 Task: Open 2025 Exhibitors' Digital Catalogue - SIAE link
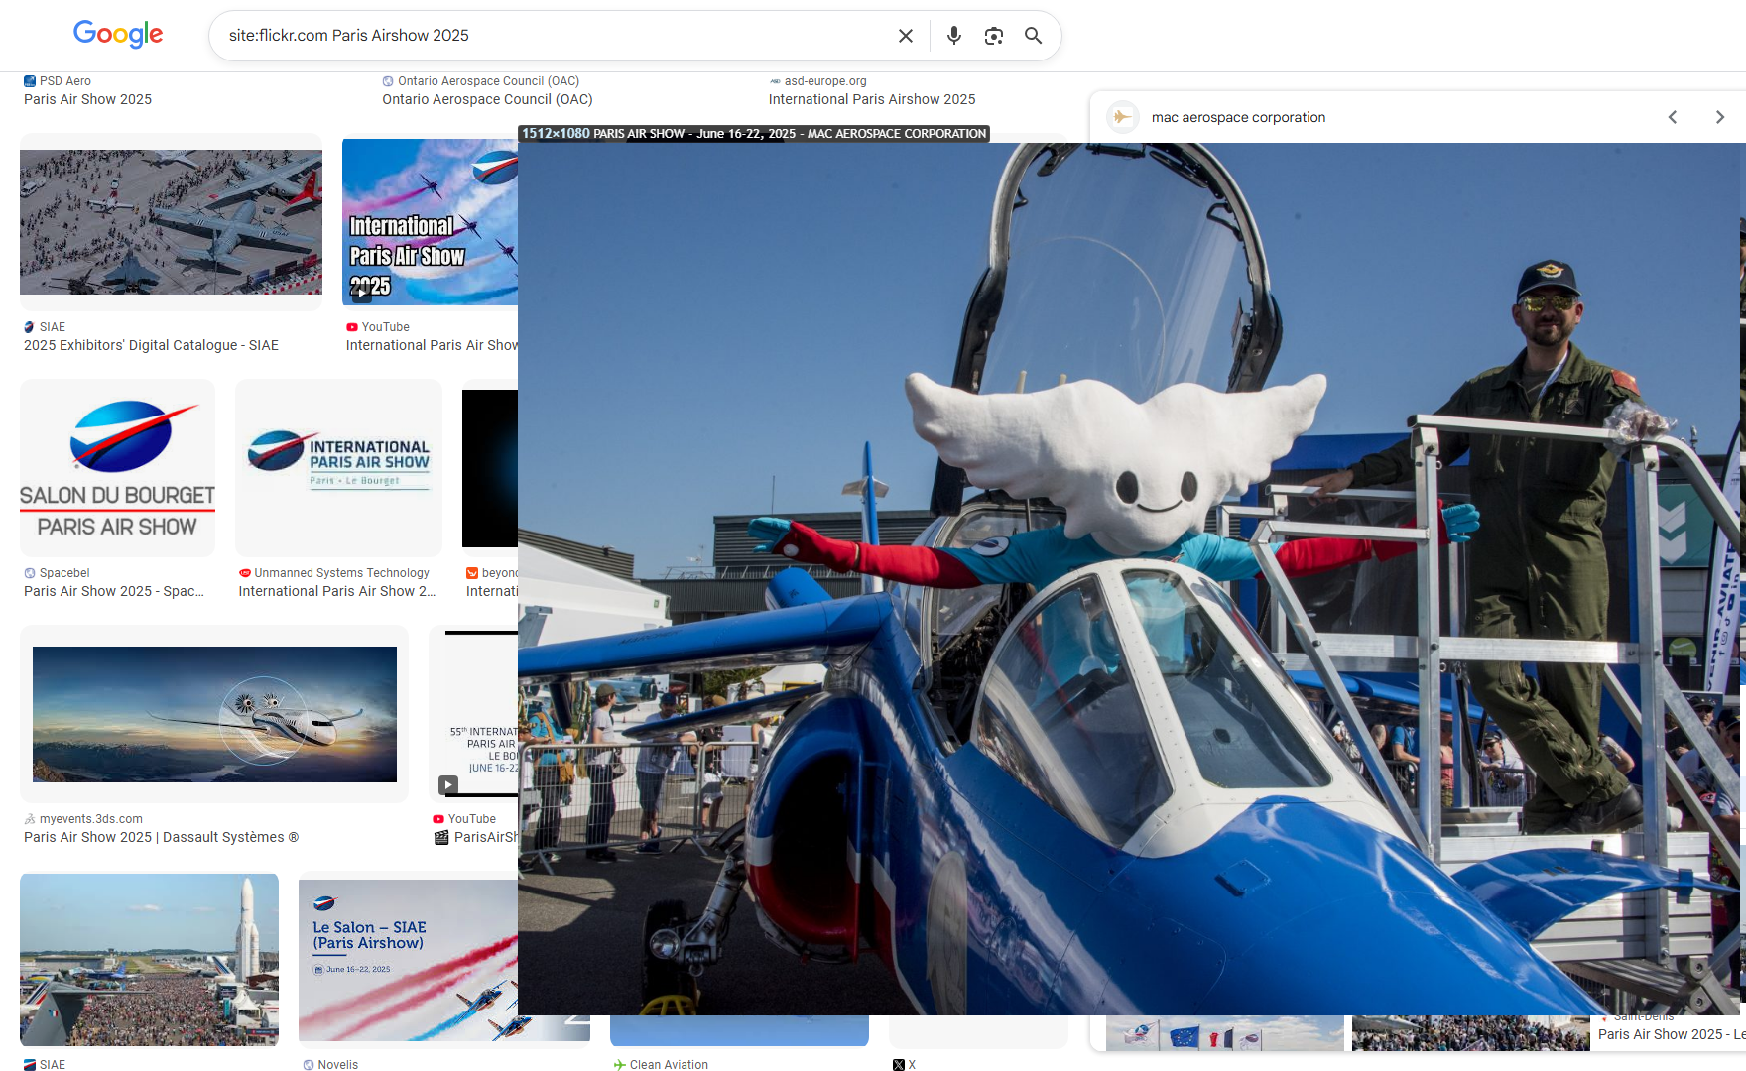pyautogui.click(x=151, y=345)
